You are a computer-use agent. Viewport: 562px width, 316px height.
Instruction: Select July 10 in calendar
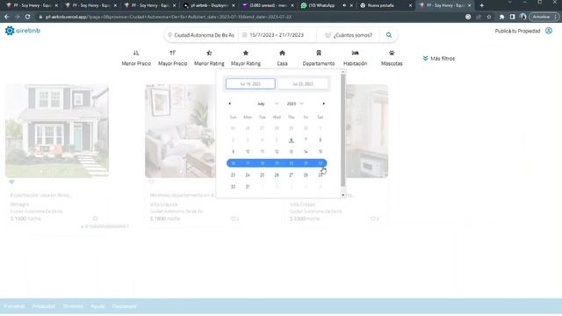coord(248,152)
